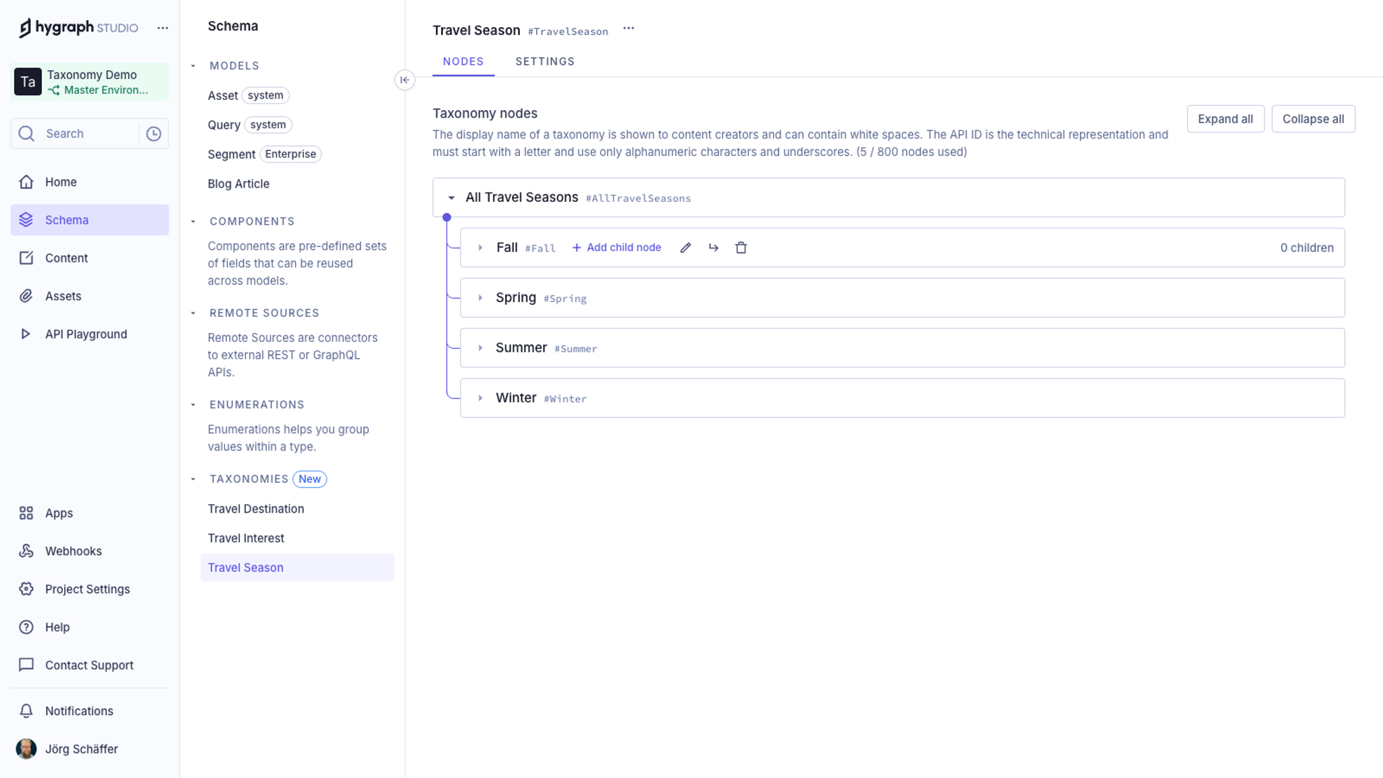Open the API Playground
Image resolution: width=1383 pixels, height=778 pixels.
pyautogui.click(x=86, y=334)
